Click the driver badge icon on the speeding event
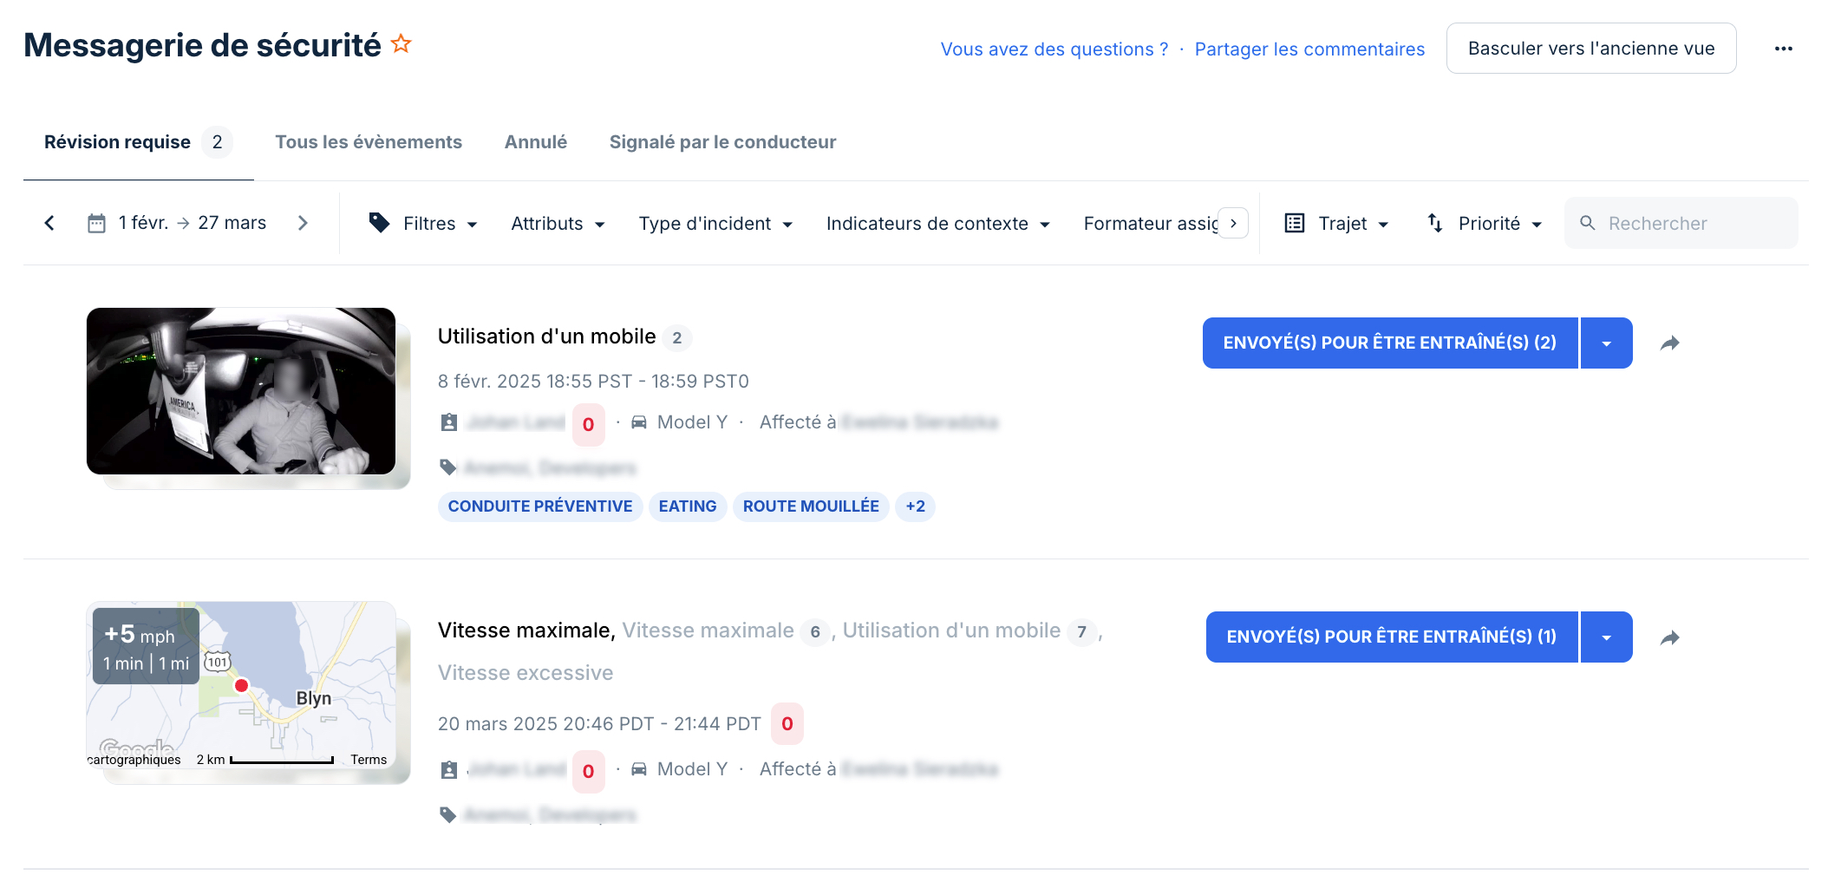The width and height of the screenshot is (1828, 895). click(x=449, y=769)
